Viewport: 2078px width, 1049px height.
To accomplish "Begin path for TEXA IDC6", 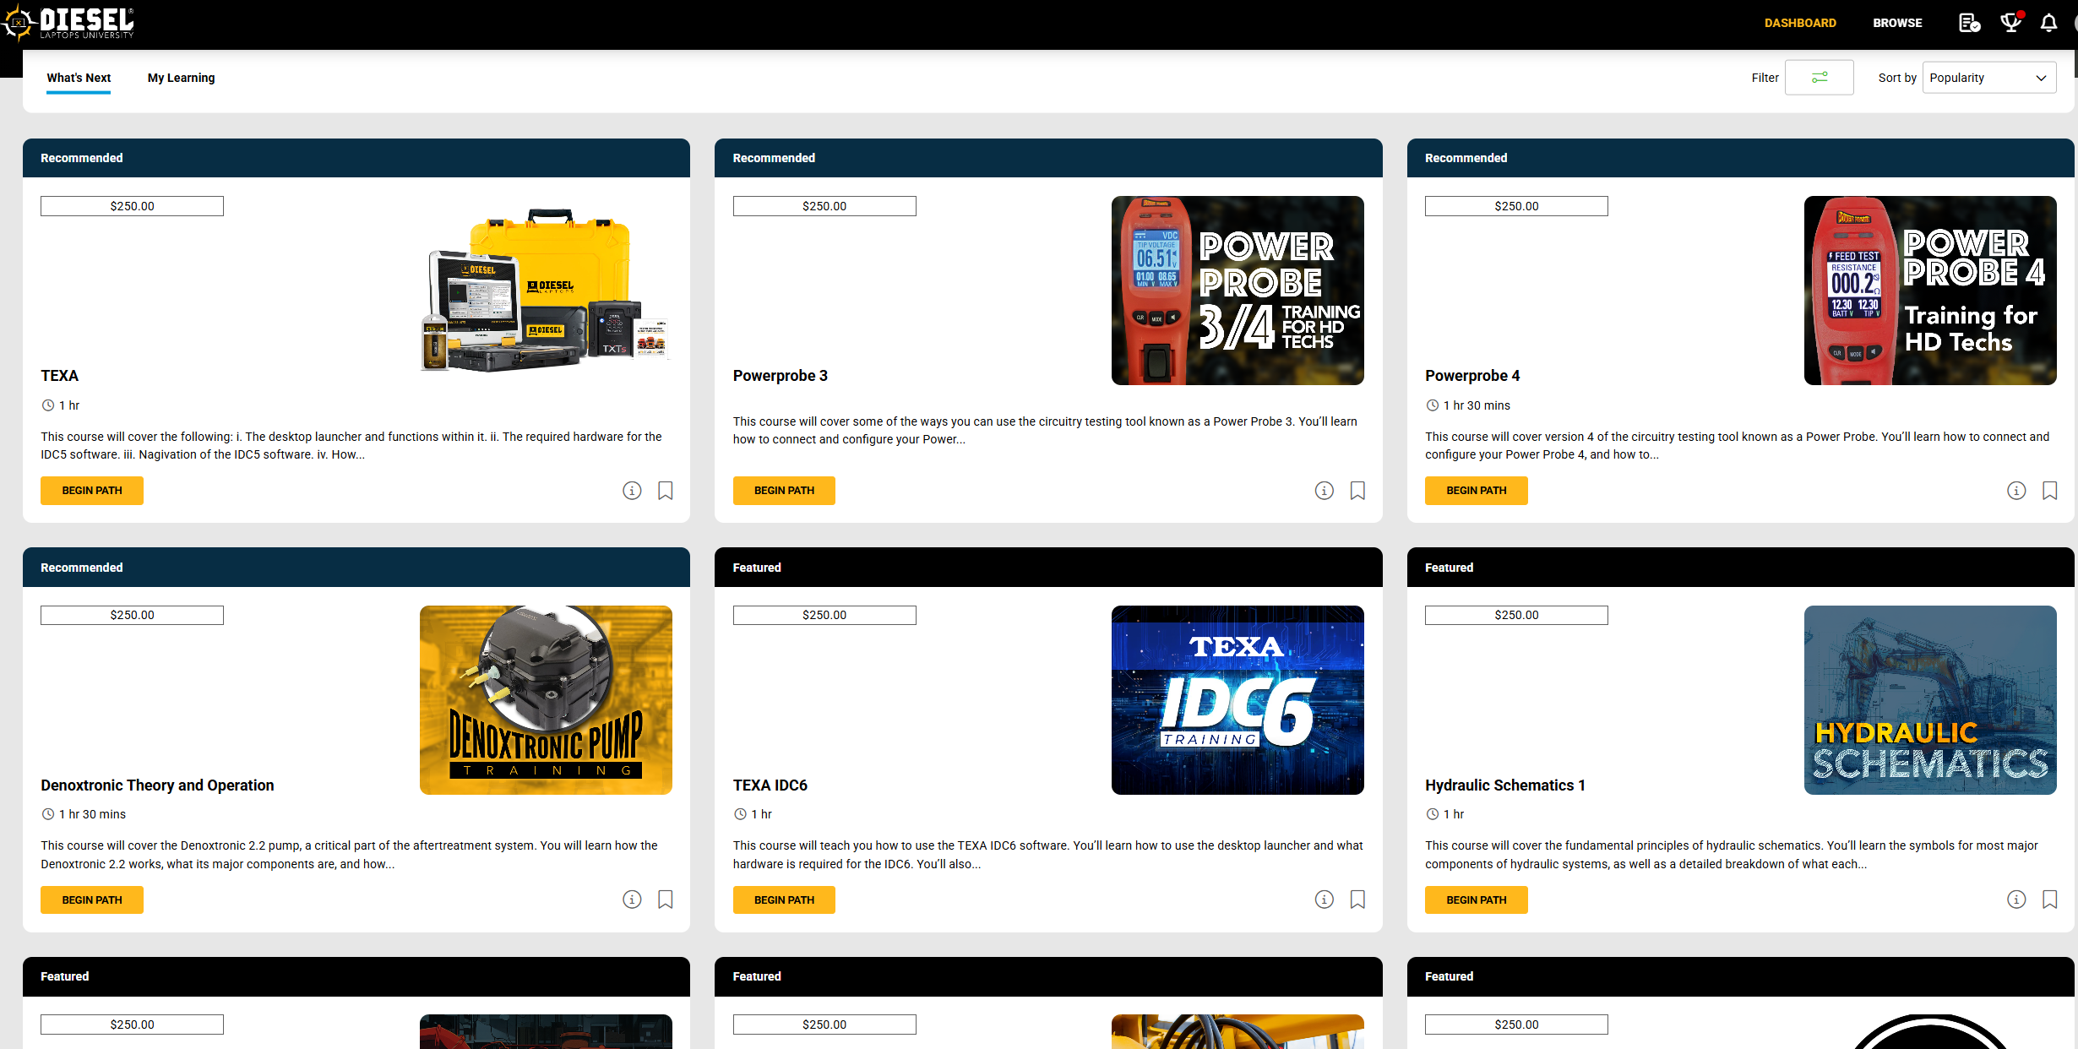I will (x=784, y=900).
